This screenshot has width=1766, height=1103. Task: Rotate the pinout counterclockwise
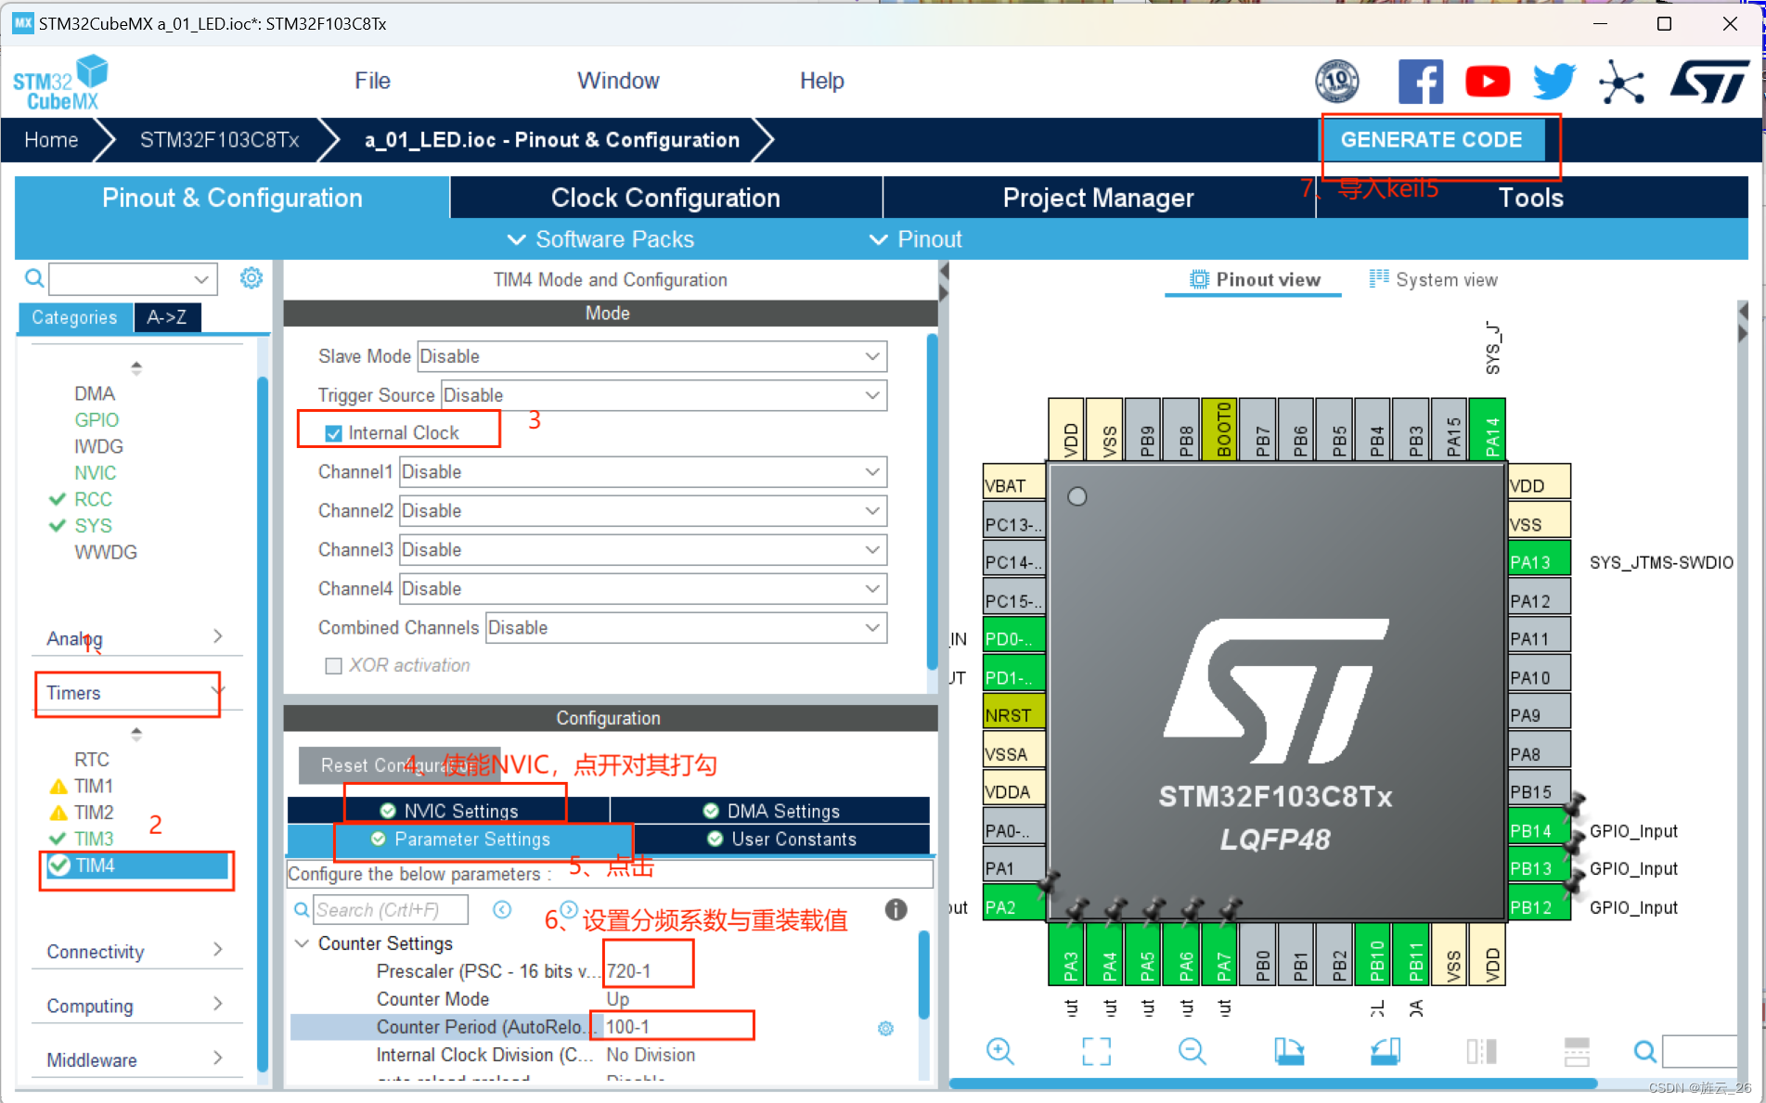(1385, 1051)
